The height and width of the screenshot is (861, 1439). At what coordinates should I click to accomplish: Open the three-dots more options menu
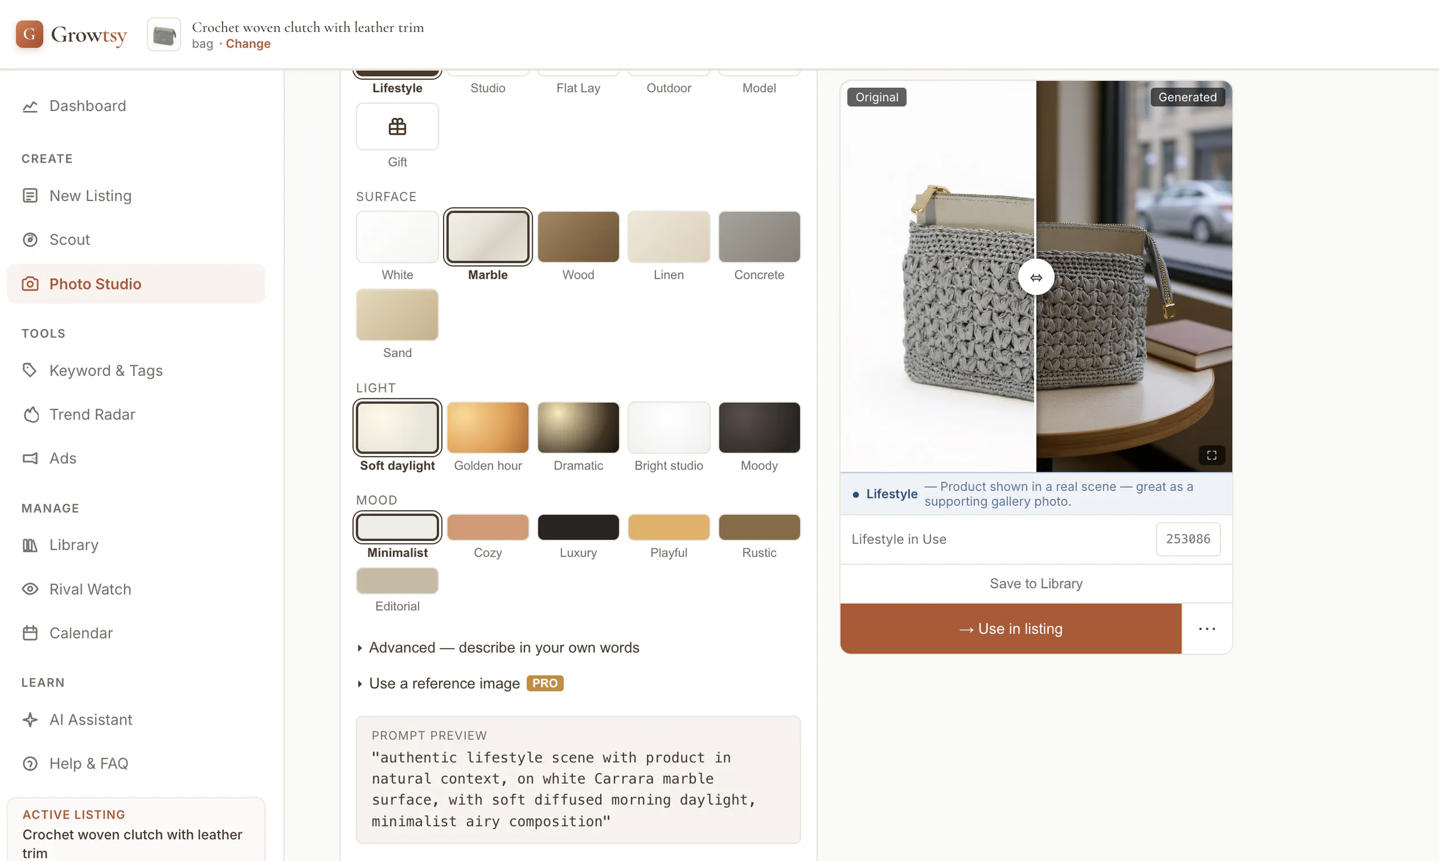(x=1207, y=629)
